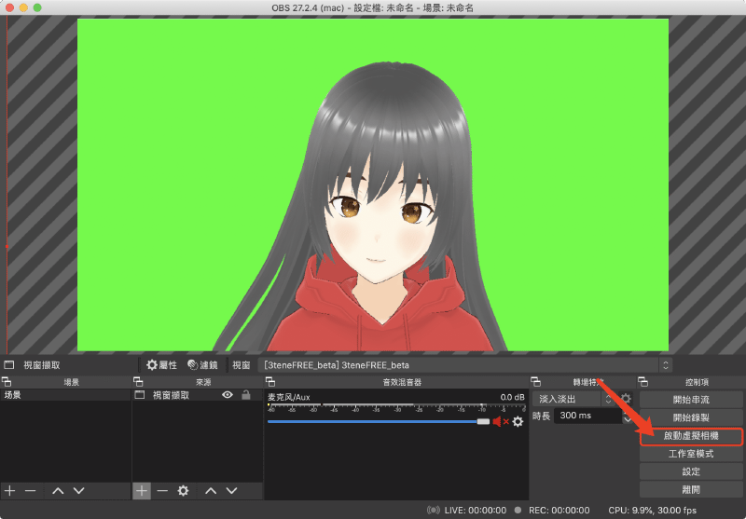Viewport: 746px width, 519px height.
Task: Add a new scene with the plus icon
Action: click(x=10, y=490)
